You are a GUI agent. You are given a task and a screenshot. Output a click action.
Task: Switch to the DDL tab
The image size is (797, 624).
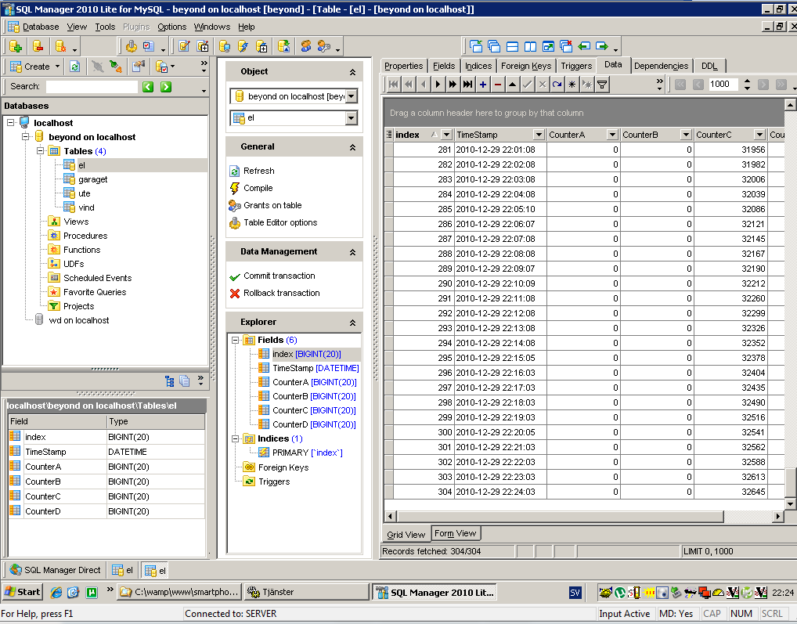(709, 66)
